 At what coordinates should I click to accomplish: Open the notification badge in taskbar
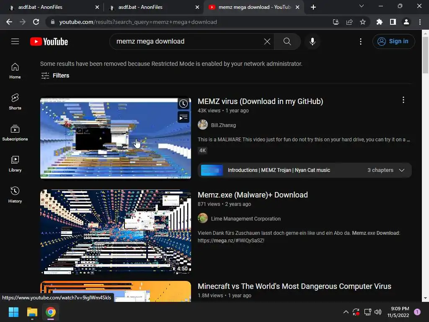[417, 312]
